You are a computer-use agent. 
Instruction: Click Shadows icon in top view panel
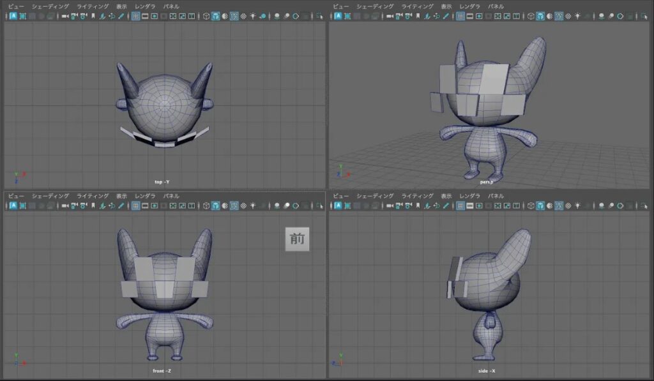[262, 16]
